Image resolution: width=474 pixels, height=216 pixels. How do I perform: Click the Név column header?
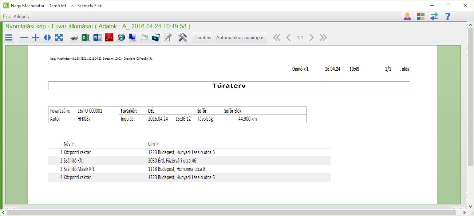(67, 144)
